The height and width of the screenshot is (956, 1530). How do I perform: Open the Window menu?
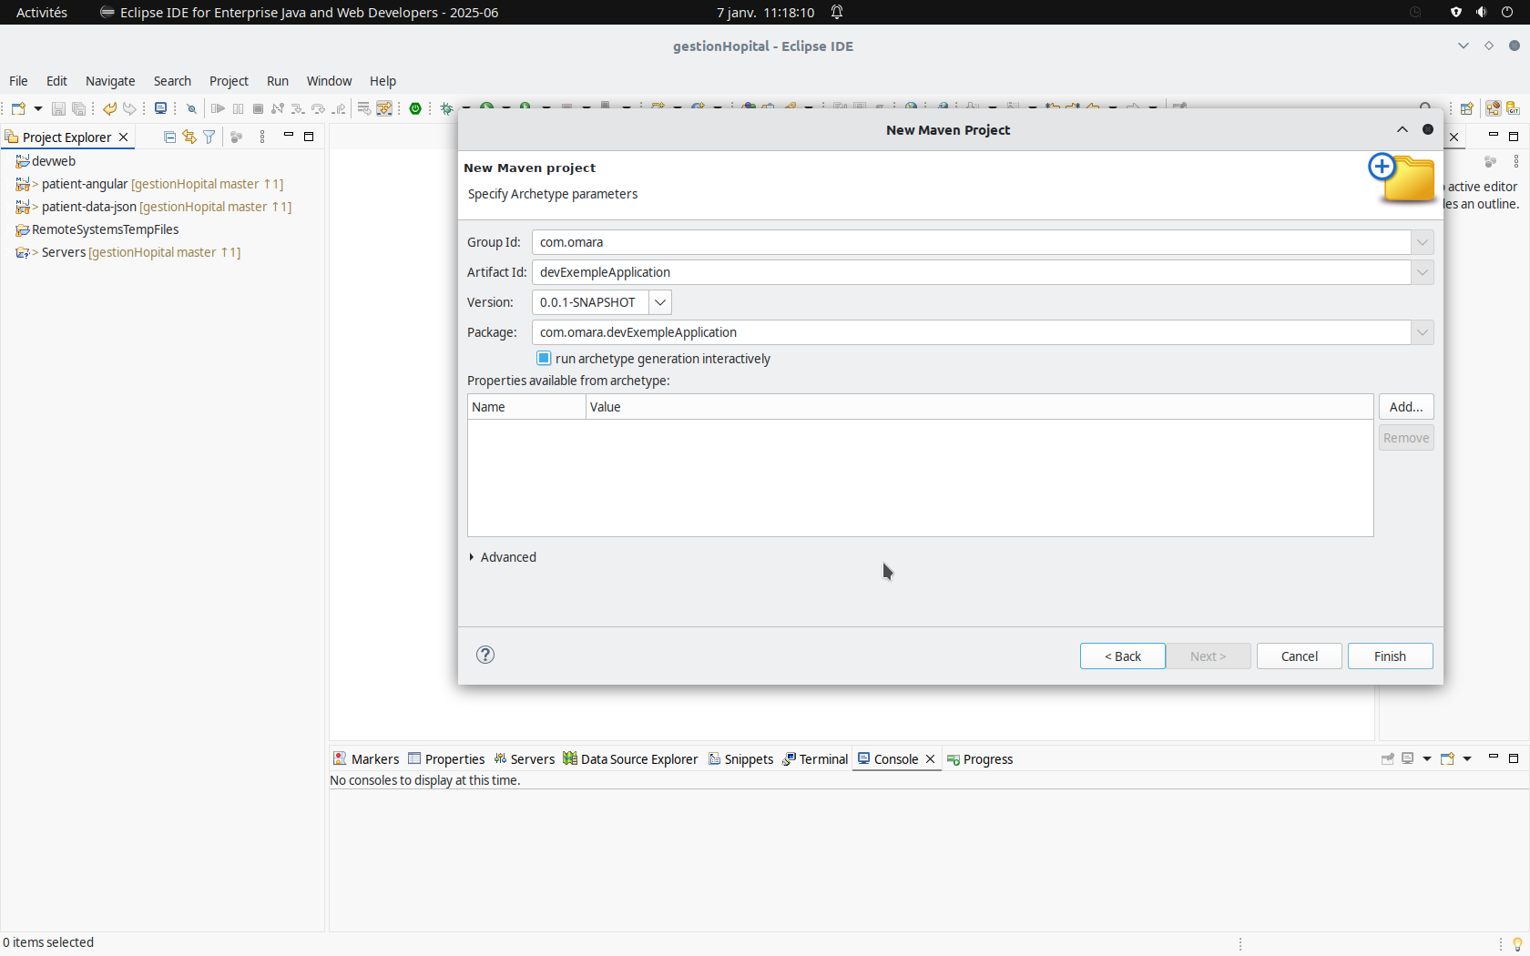[329, 81]
